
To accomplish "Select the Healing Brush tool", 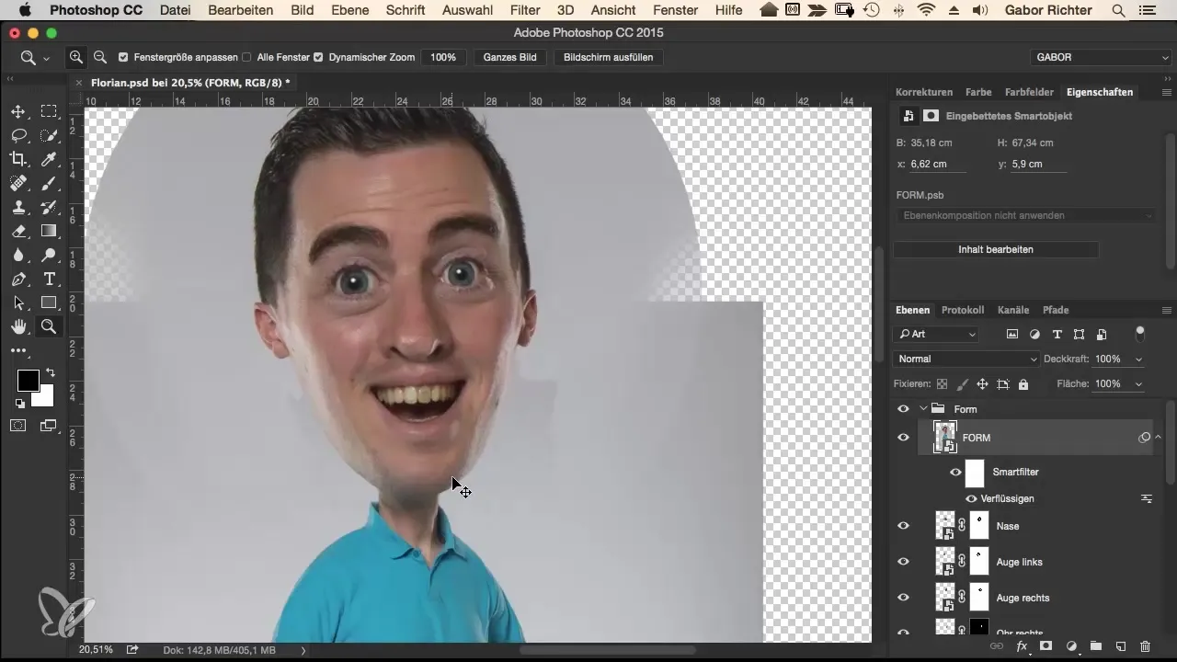I will click(18, 183).
